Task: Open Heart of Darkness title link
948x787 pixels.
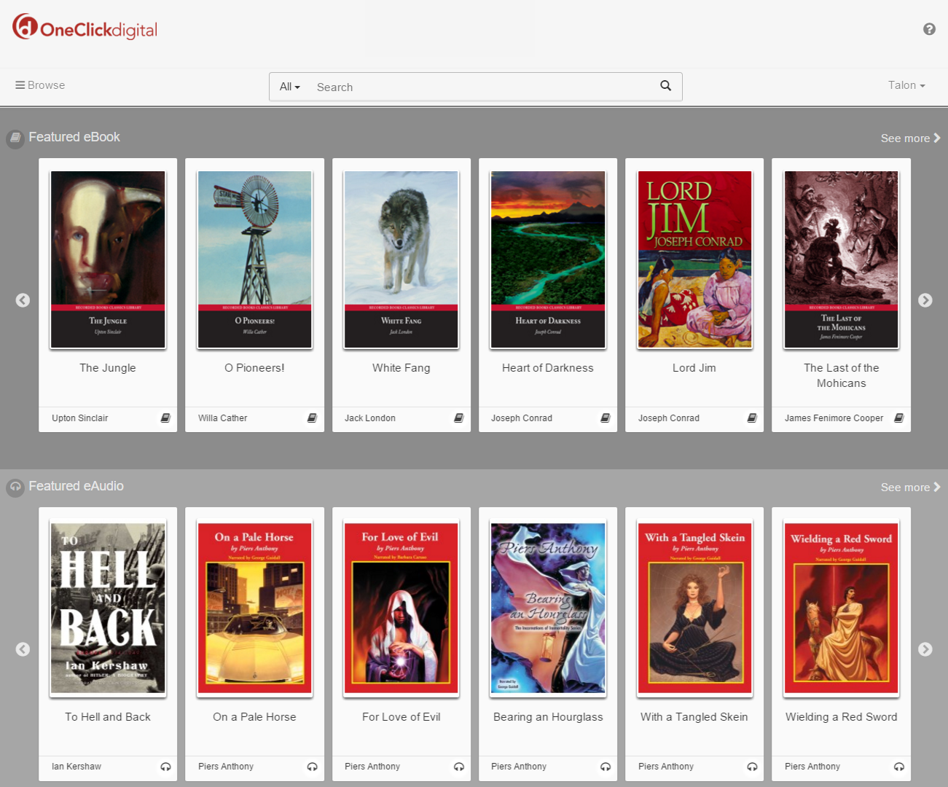Action: 548,368
